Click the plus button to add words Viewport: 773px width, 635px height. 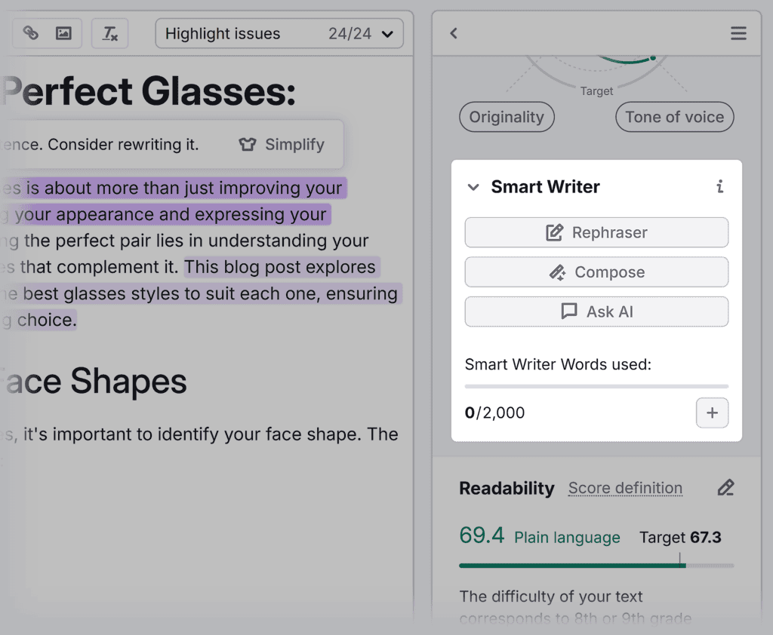(712, 413)
